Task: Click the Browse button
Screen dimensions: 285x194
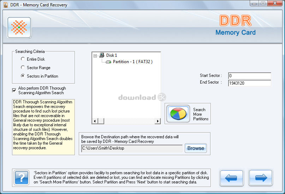Action: (196, 148)
